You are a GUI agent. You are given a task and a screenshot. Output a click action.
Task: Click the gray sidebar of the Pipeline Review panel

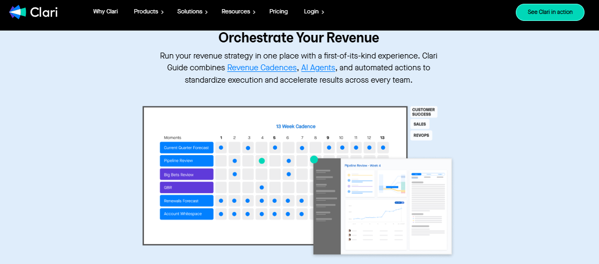pos(327,206)
